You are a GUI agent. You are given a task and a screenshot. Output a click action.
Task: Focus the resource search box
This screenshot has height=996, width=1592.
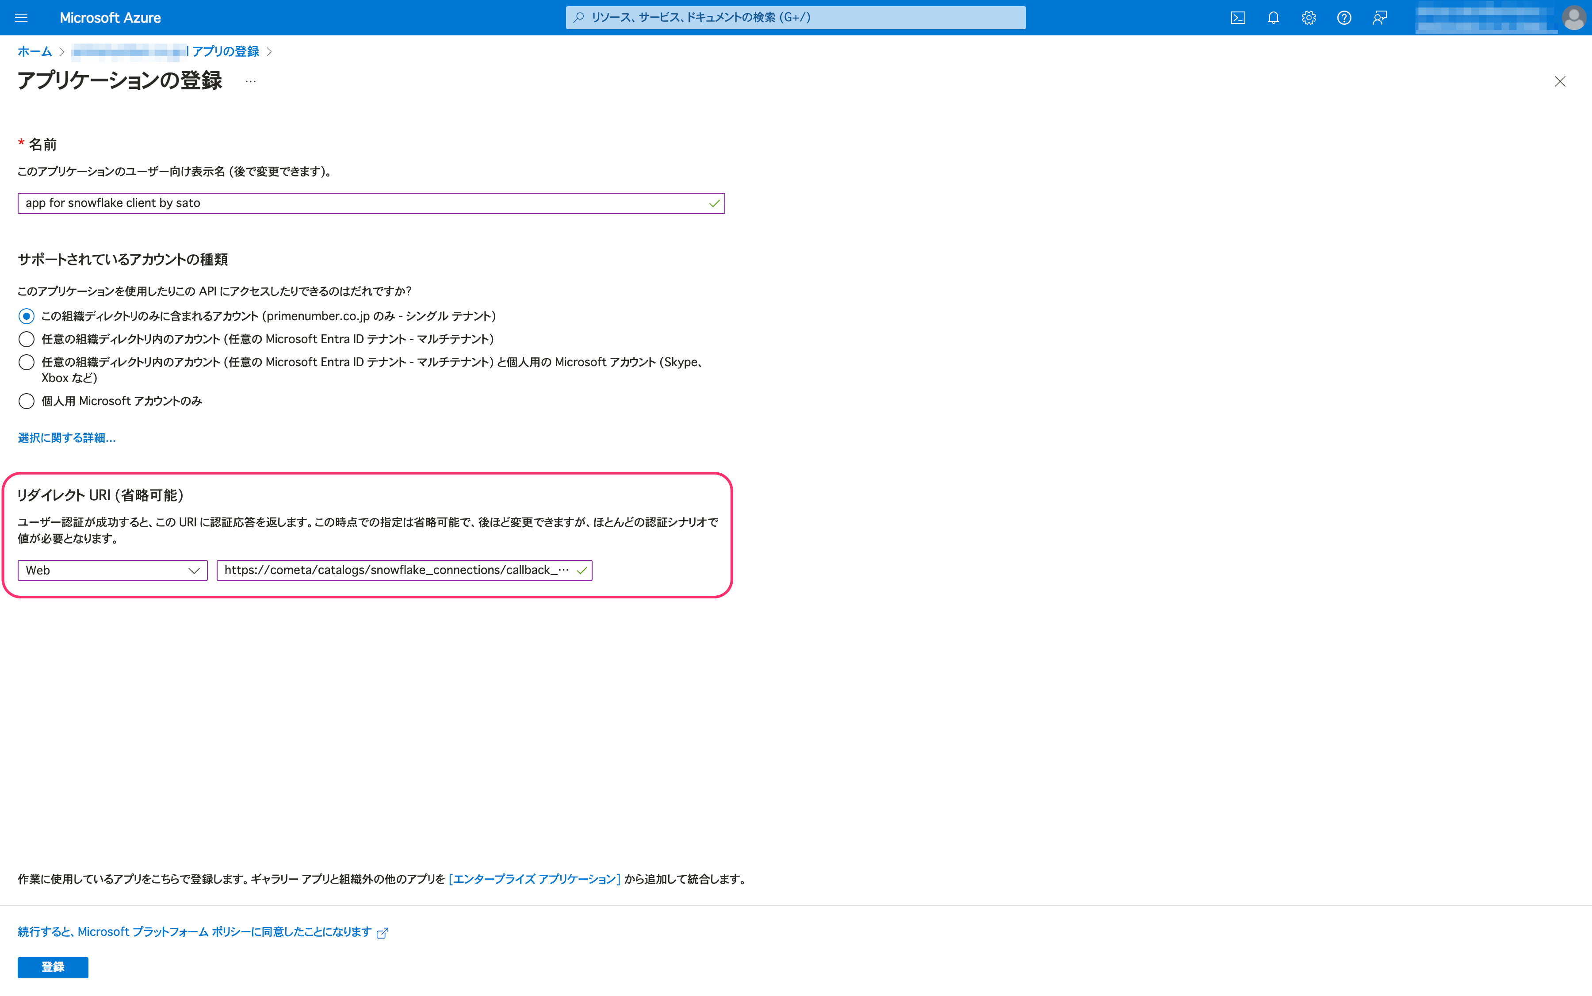pos(795,18)
